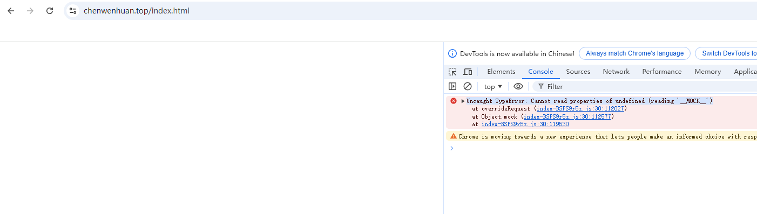Viewport: 757px width, 214px height.
Task: Click the red error icon beside Uncaught TypeError
Action: click(454, 101)
